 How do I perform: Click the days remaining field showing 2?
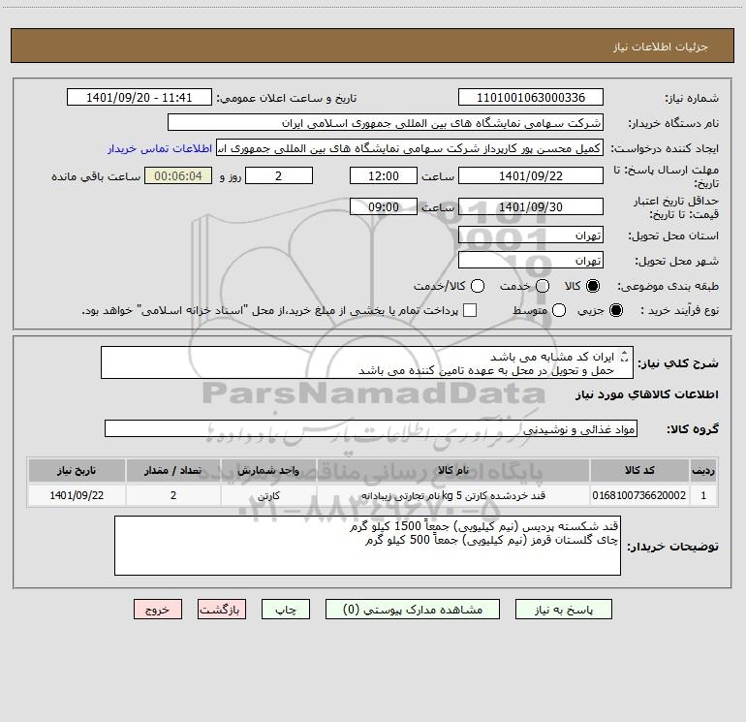(x=279, y=175)
